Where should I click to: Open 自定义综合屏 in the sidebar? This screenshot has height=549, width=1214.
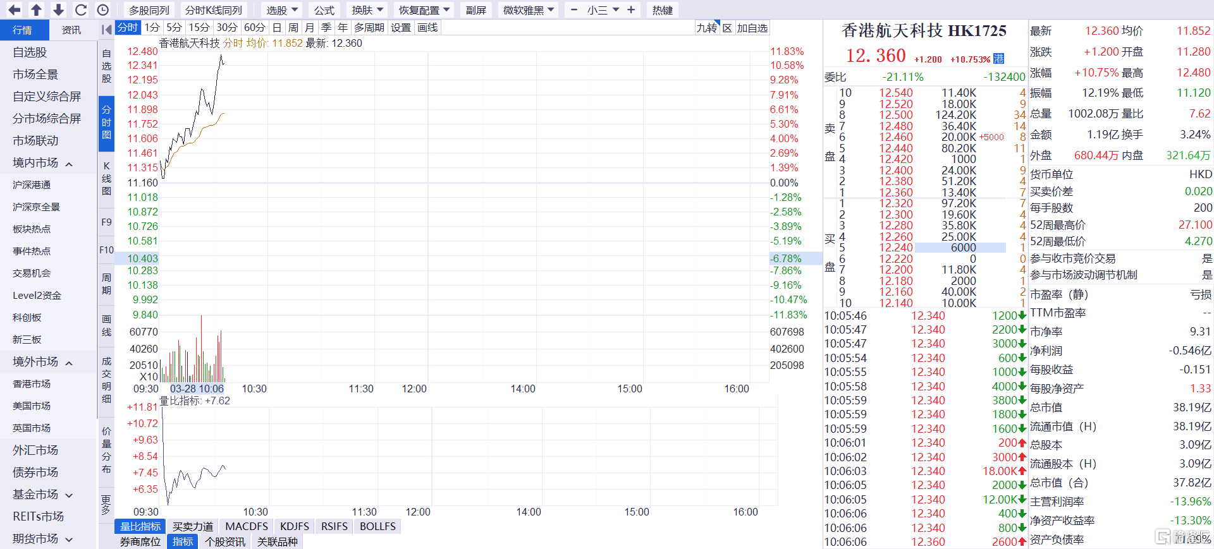point(48,97)
